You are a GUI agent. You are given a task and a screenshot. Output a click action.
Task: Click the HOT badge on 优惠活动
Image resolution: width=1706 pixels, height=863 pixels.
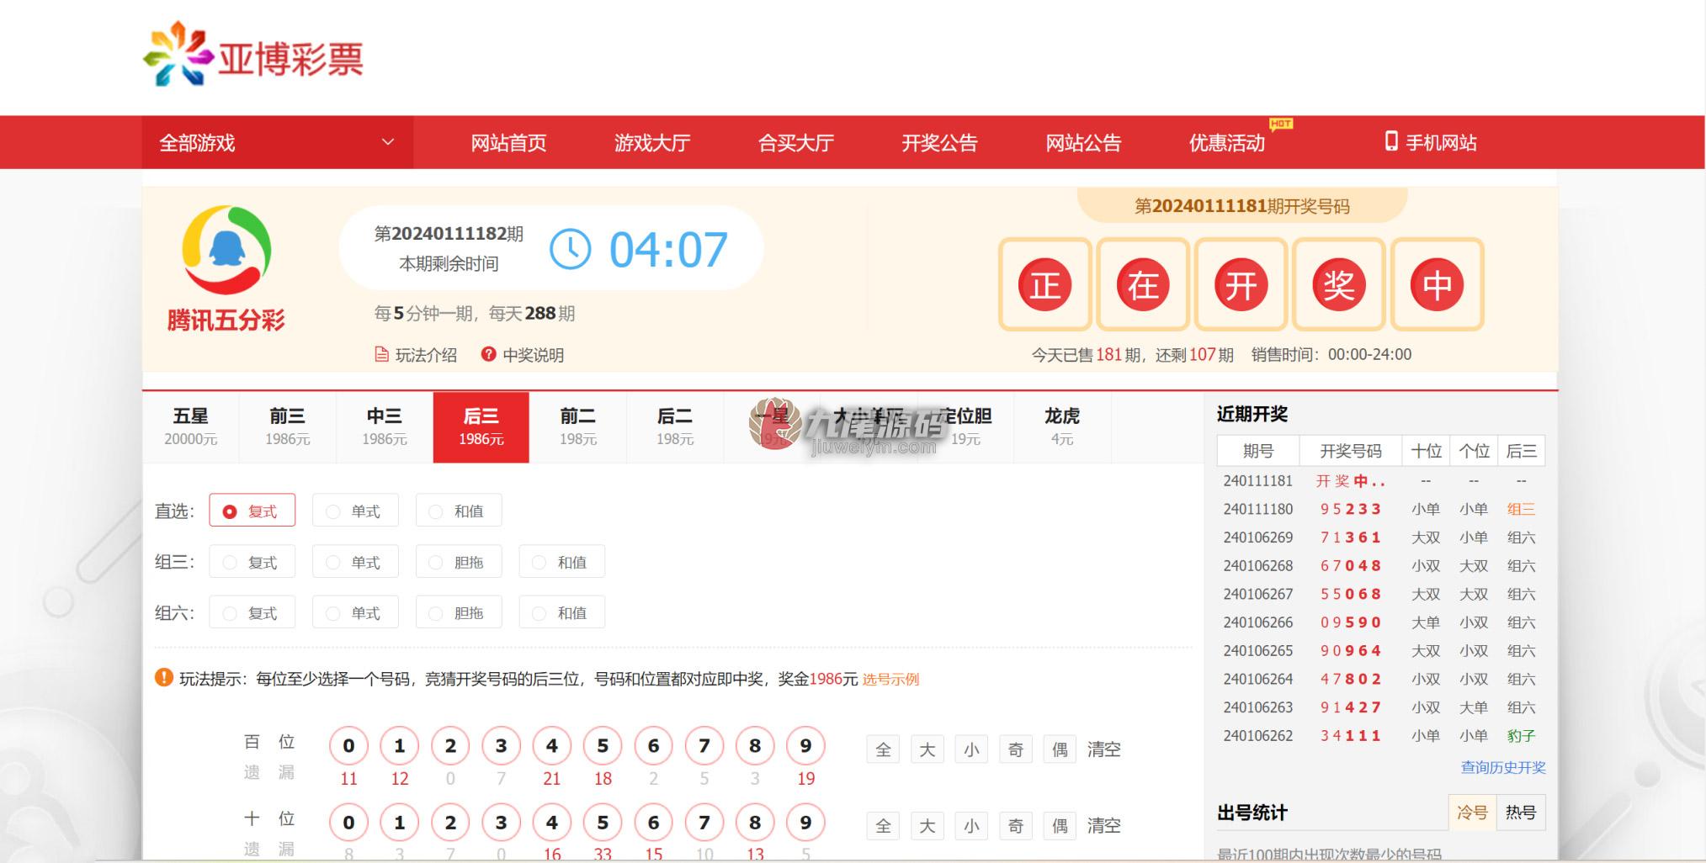tap(1280, 124)
